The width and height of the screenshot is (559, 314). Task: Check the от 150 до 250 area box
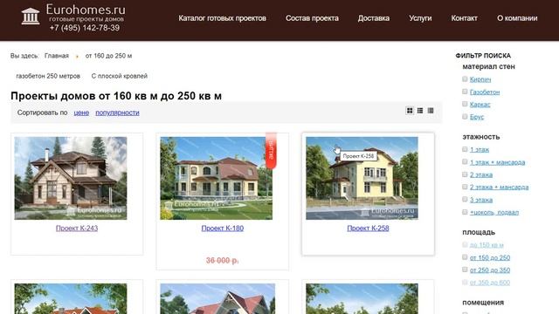tap(465, 257)
